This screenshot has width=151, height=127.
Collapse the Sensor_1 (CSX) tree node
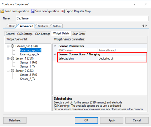8,58
